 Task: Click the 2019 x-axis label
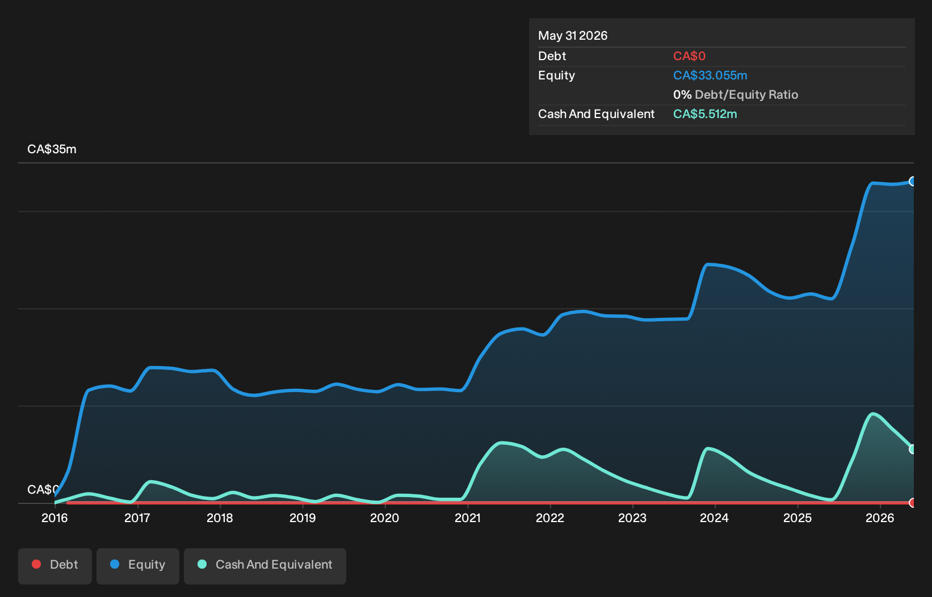pyautogui.click(x=303, y=518)
